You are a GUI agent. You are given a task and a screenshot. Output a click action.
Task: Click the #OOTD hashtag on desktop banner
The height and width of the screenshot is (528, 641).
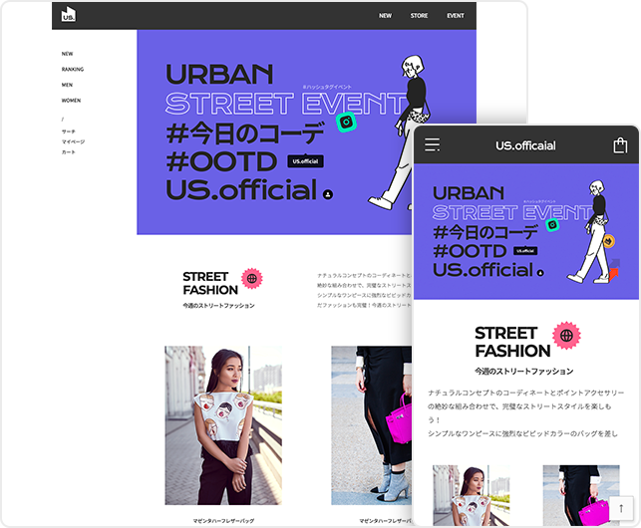click(x=221, y=161)
